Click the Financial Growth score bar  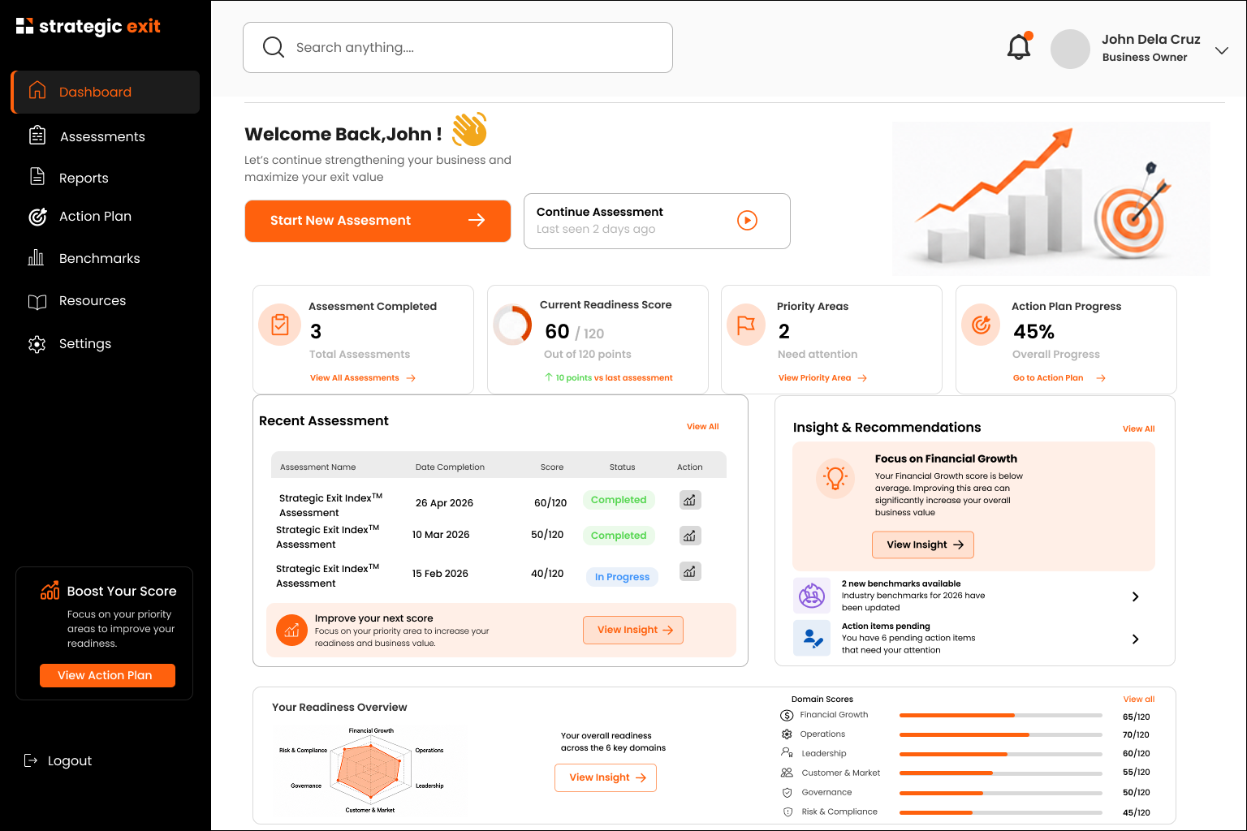pyautogui.click(x=1000, y=715)
